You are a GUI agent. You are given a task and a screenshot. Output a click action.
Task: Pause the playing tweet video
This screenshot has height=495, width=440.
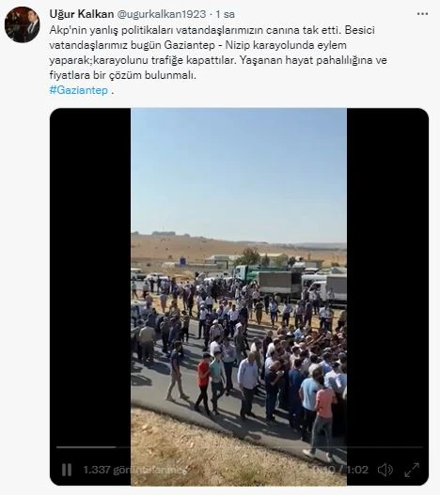tap(67, 470)
